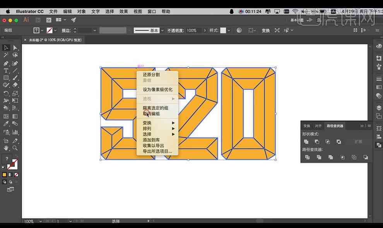The image size is (383, 228).
Task: Open the 对象 menu in menu bar
Action: tap(82, 12)
